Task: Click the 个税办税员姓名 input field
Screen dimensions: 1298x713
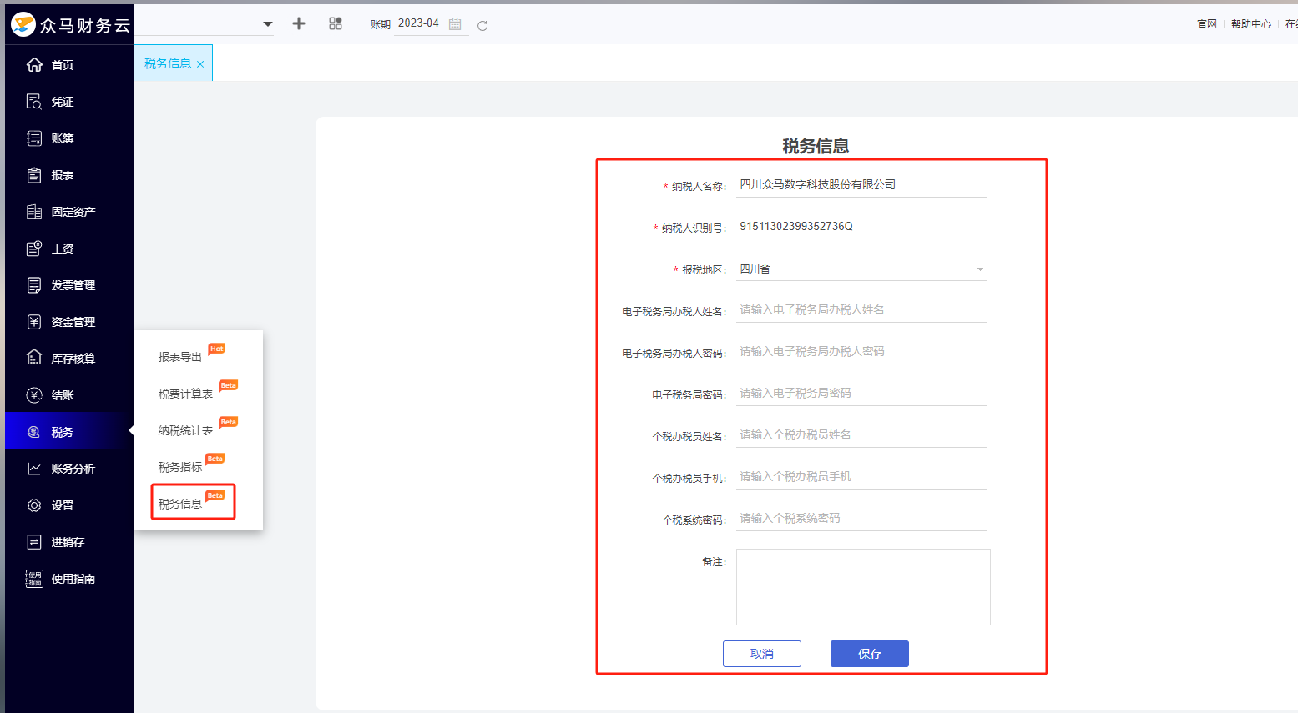Action: pos(861,435)
